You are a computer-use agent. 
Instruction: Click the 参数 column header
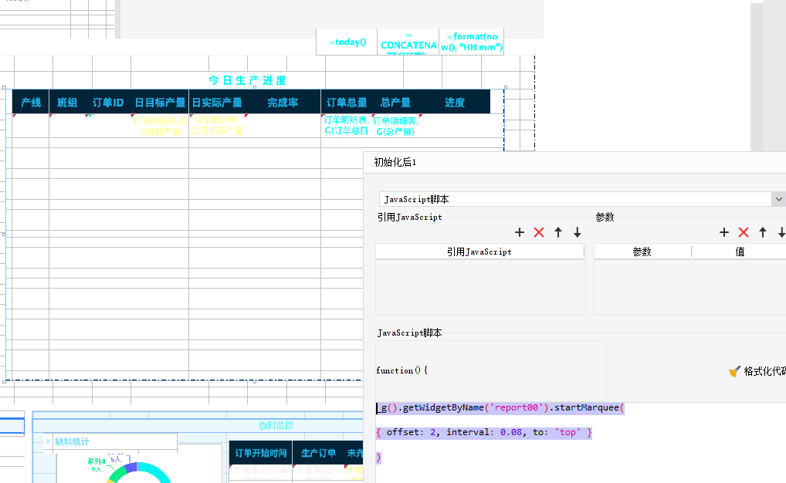click(x=642, y=252)
